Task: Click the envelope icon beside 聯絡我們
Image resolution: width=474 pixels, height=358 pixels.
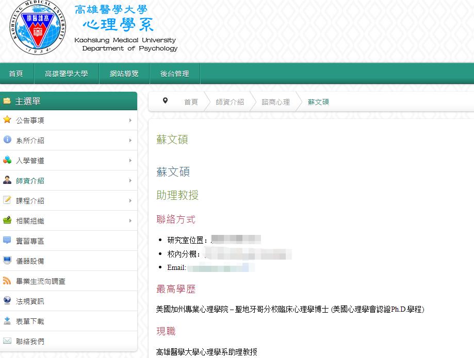Action: pos(7,341)
